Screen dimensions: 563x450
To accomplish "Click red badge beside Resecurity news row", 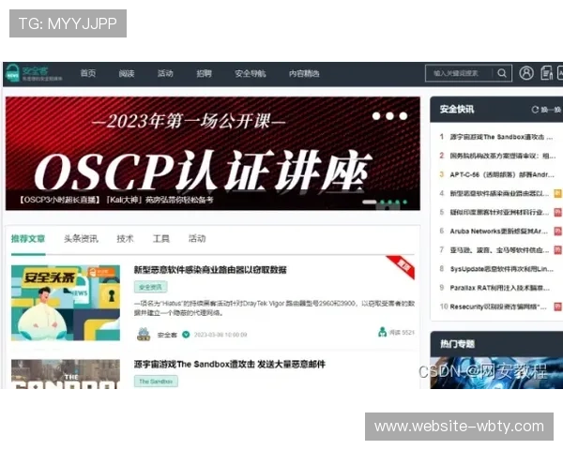I will 557,307.
